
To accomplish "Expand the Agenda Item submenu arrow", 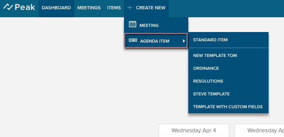I will (184, 41).
